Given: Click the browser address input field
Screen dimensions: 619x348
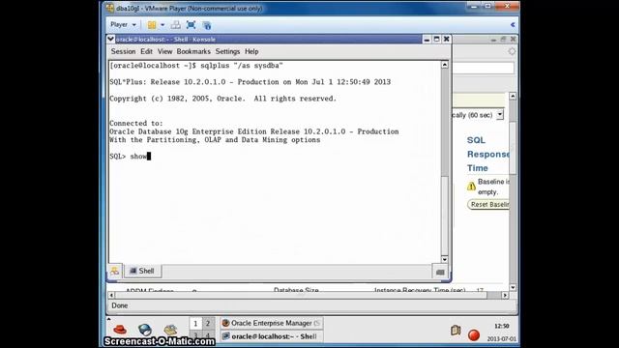Looking at the screenshot, I should 484,68.
